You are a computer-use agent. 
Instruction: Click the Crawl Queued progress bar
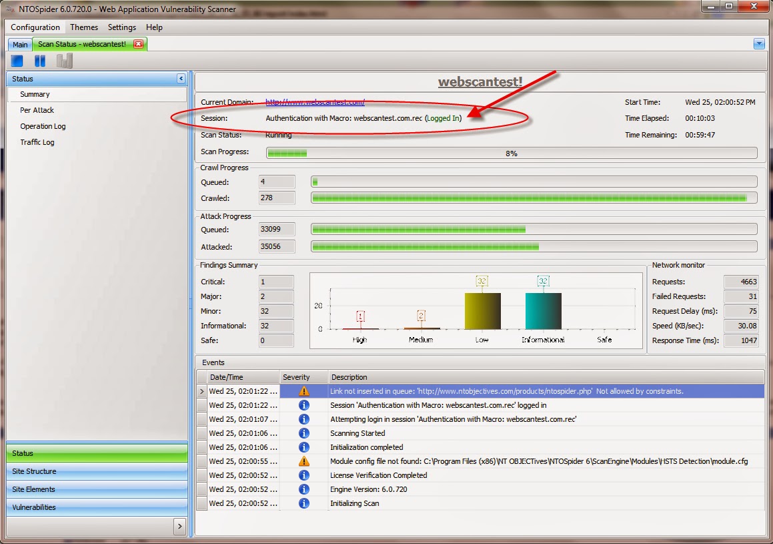[x=534, y=182]
